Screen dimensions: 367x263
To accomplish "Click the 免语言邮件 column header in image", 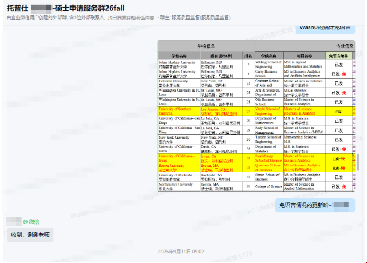I will 339,56.
